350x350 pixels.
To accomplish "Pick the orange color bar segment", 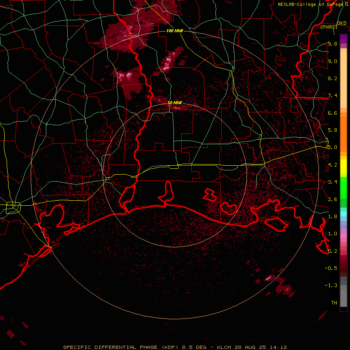I will pos(343,134).
